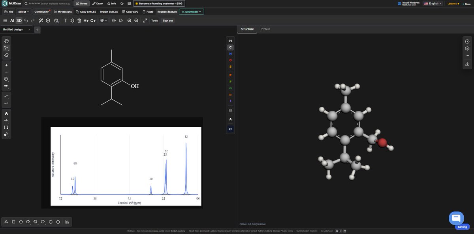Switch to the Protein tab
474x234 pixels.
pos(265,29)
